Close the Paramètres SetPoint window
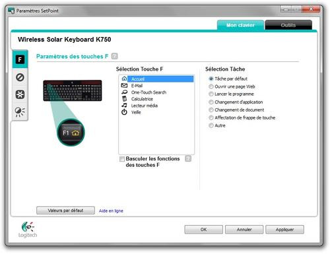330x254 pixels. point(311,9)
